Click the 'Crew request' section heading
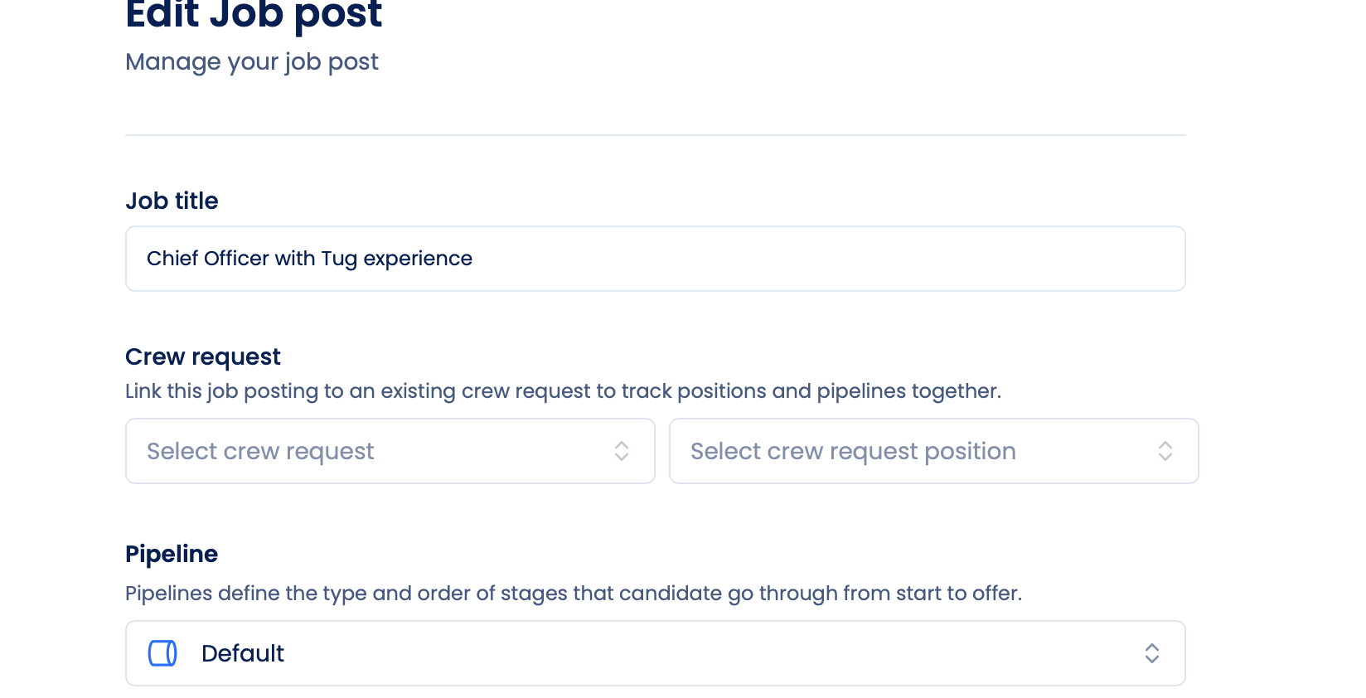1366x698 pixels. 203,356
